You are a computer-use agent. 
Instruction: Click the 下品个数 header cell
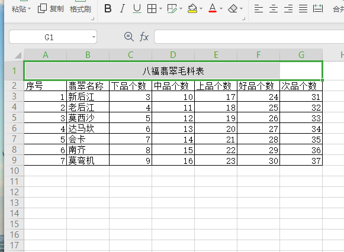(x=130, y=86)
